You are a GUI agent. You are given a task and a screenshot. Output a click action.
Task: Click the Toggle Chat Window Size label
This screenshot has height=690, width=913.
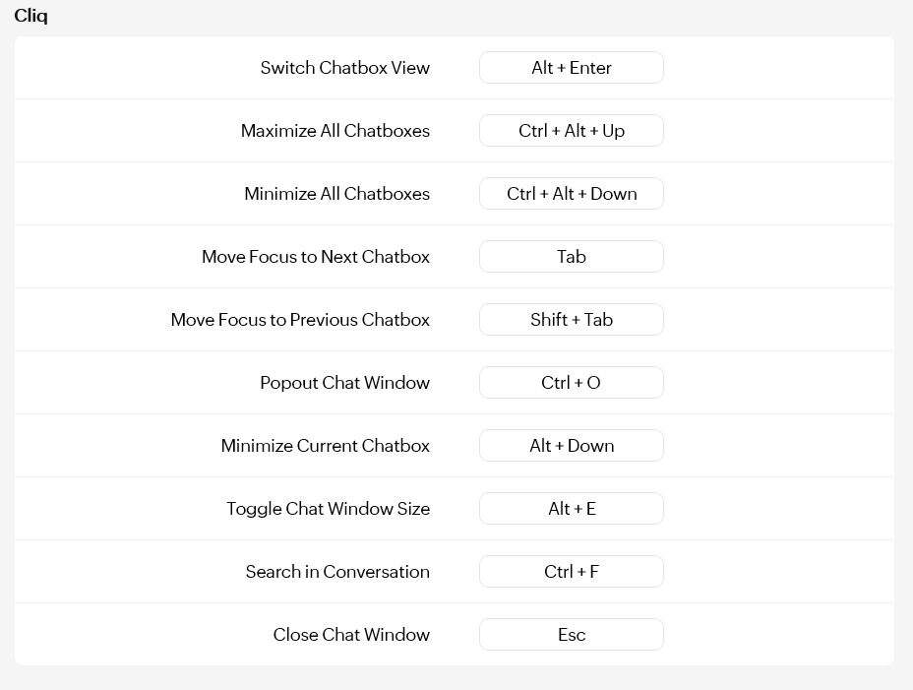click(x=328, y=509)
